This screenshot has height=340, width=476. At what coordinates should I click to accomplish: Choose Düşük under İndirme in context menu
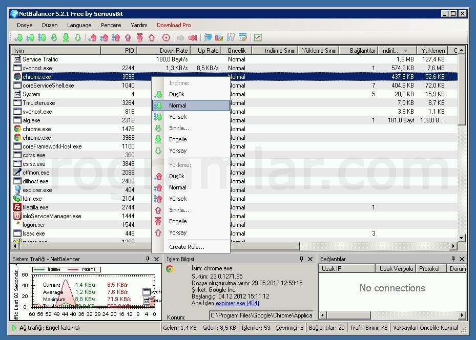191,94
